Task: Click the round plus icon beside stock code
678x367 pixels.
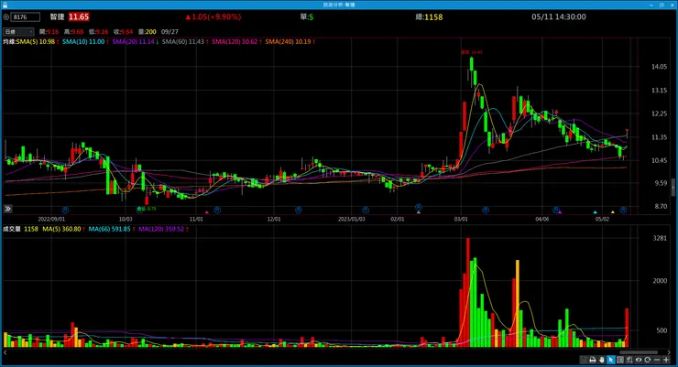Action: [6, 17]
